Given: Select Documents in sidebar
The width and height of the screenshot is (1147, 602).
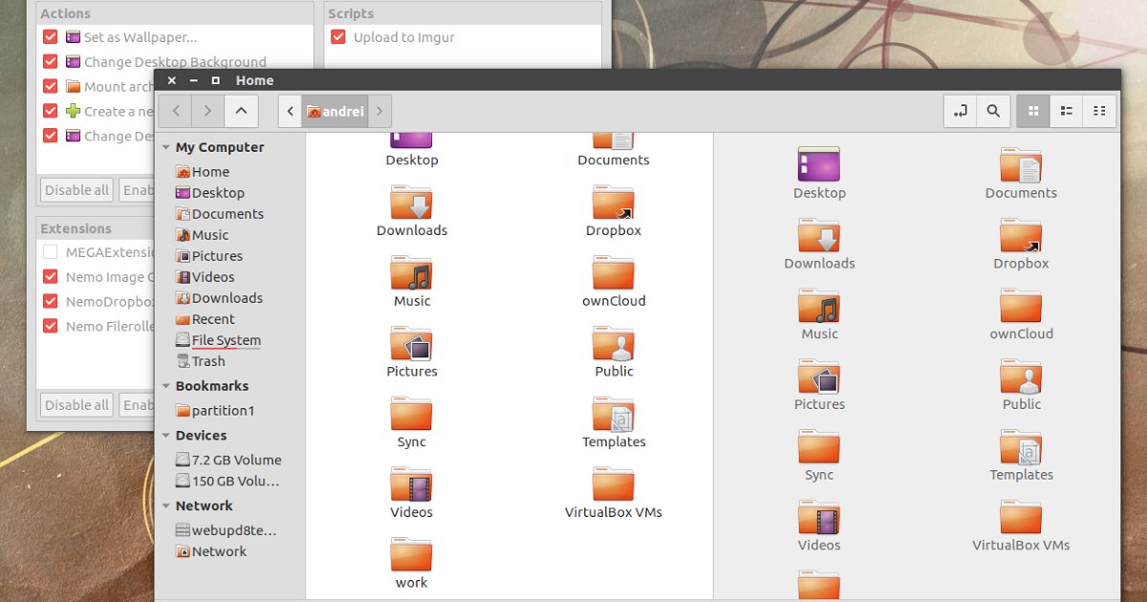Looking at the screenshot, I should 220,214.
